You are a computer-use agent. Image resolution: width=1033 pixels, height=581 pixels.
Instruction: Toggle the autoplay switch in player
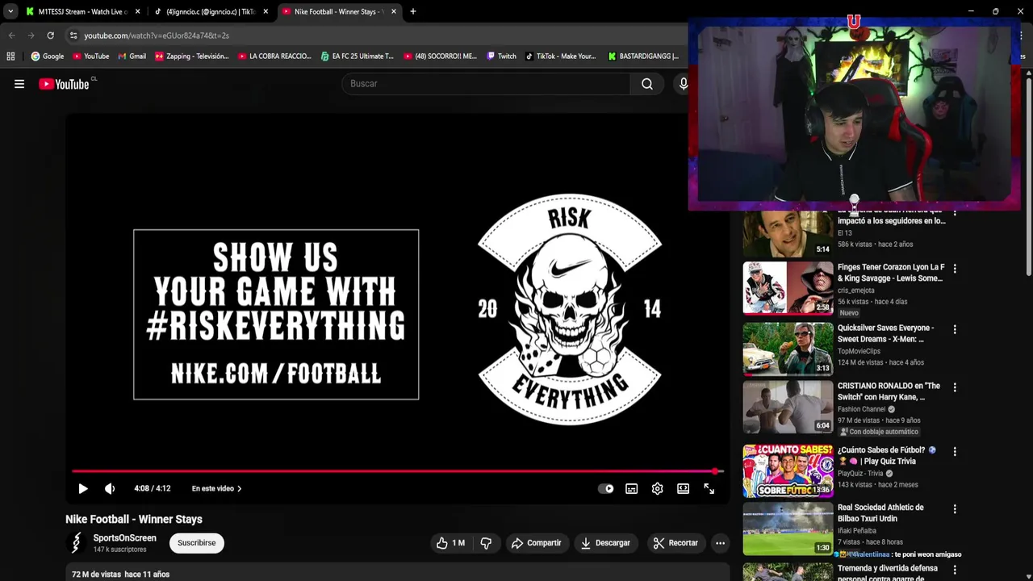[x=605, y=488]
